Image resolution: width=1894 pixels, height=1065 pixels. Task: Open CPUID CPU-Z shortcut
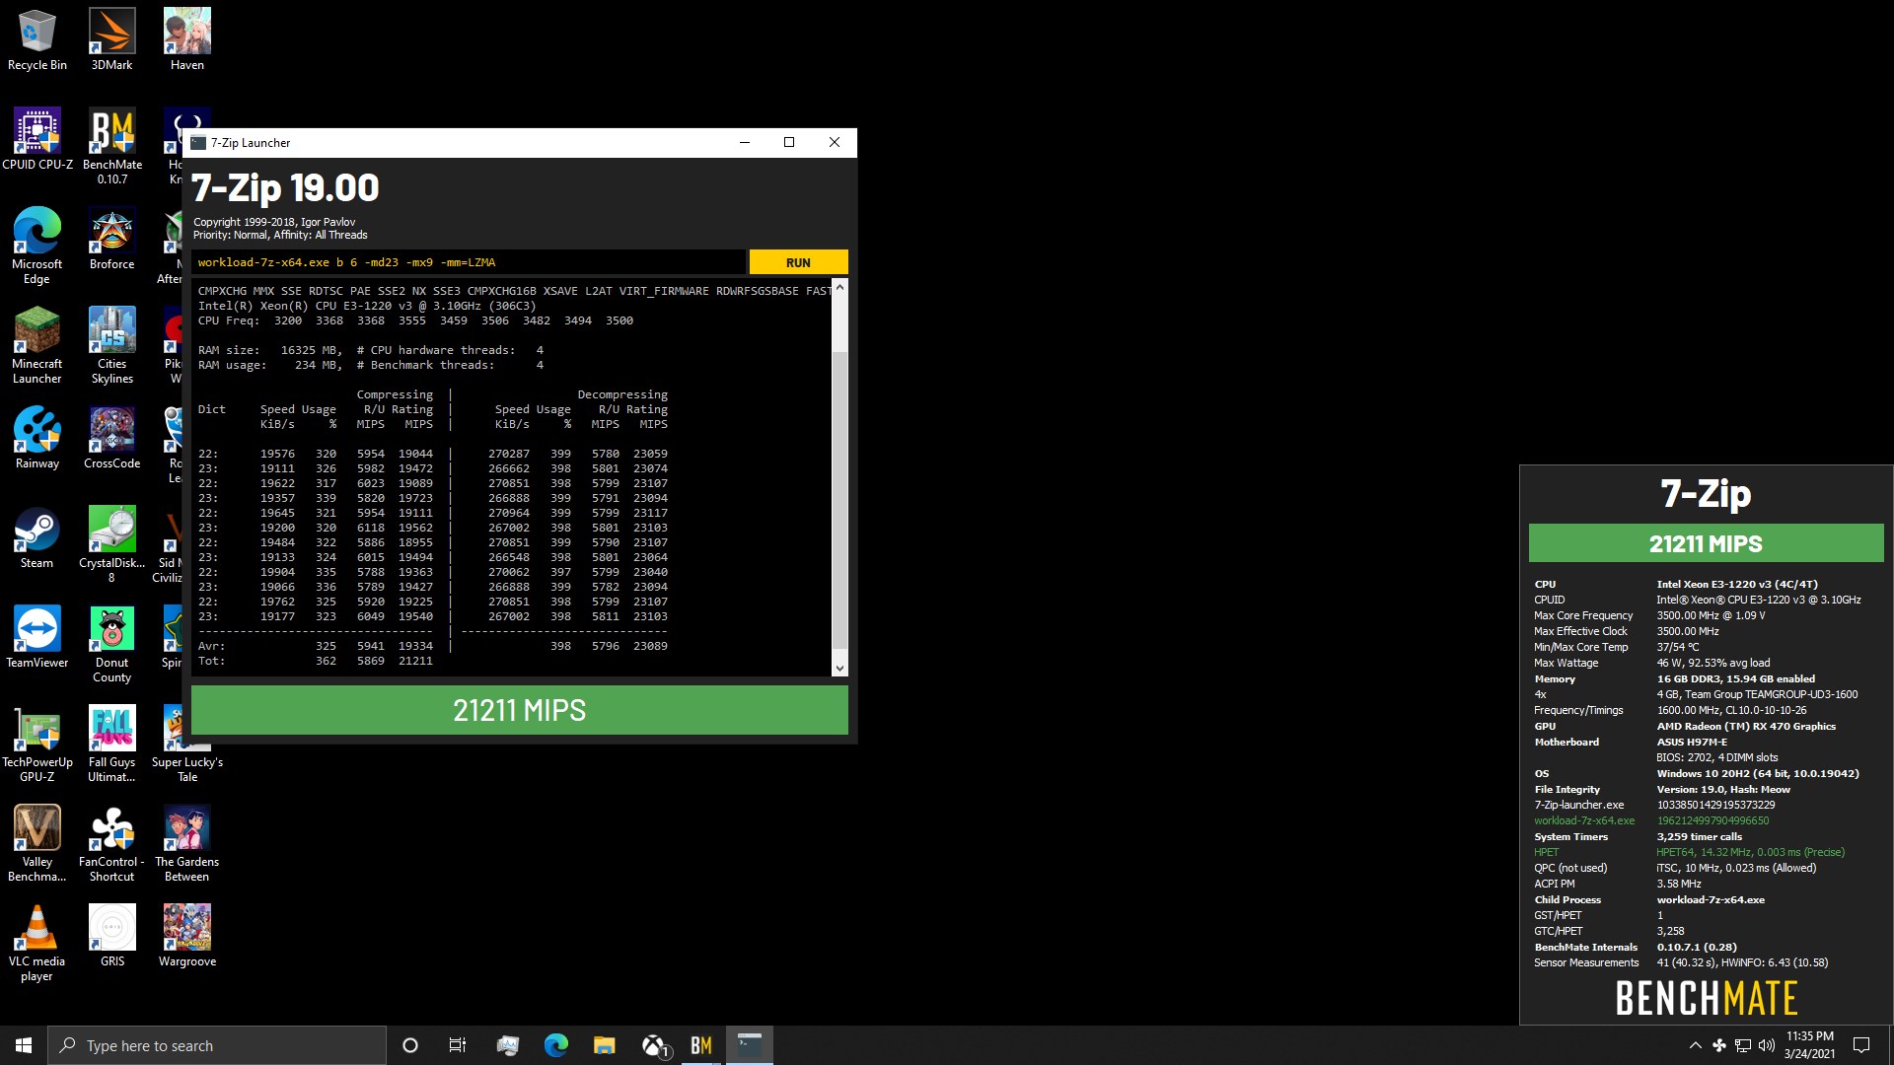coord(37,140)
